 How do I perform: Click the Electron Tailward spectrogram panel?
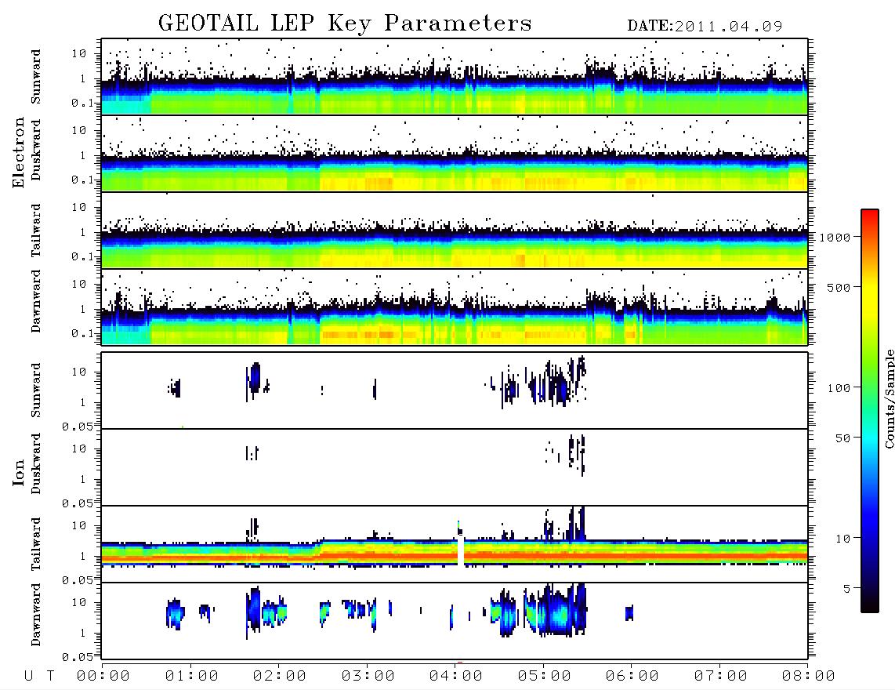pyautogui.click(x=455, y=231)
